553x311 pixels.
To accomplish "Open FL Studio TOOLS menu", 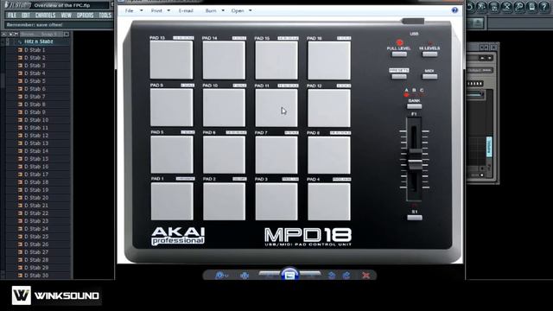I will tap(105, 16).
